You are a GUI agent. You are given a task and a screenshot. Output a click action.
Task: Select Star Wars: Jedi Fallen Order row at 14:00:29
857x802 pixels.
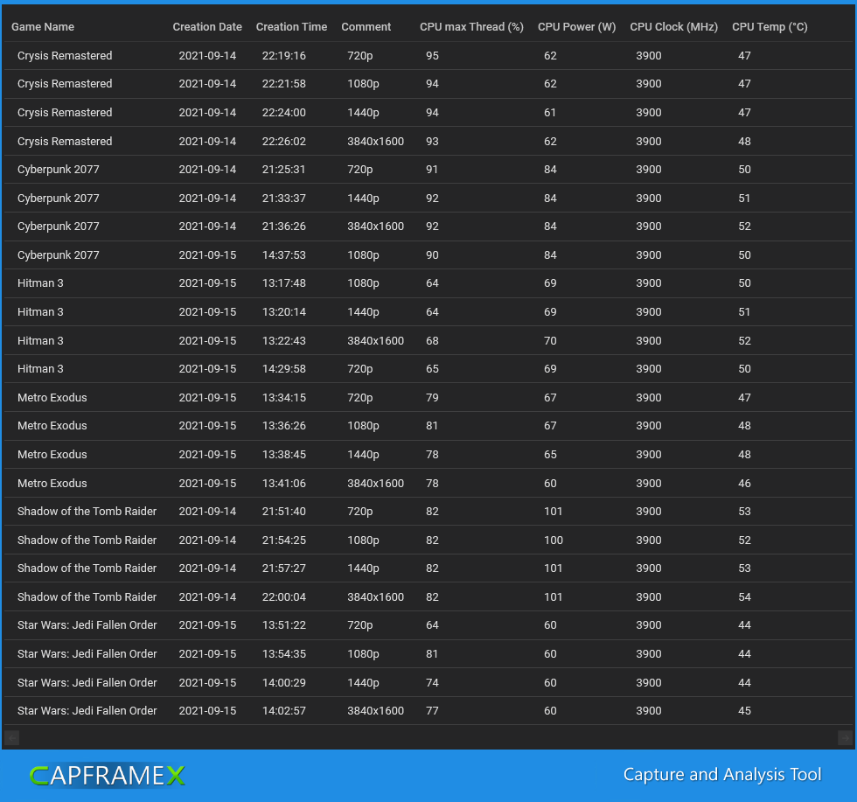pyautogui.click(x=428, y=682)
